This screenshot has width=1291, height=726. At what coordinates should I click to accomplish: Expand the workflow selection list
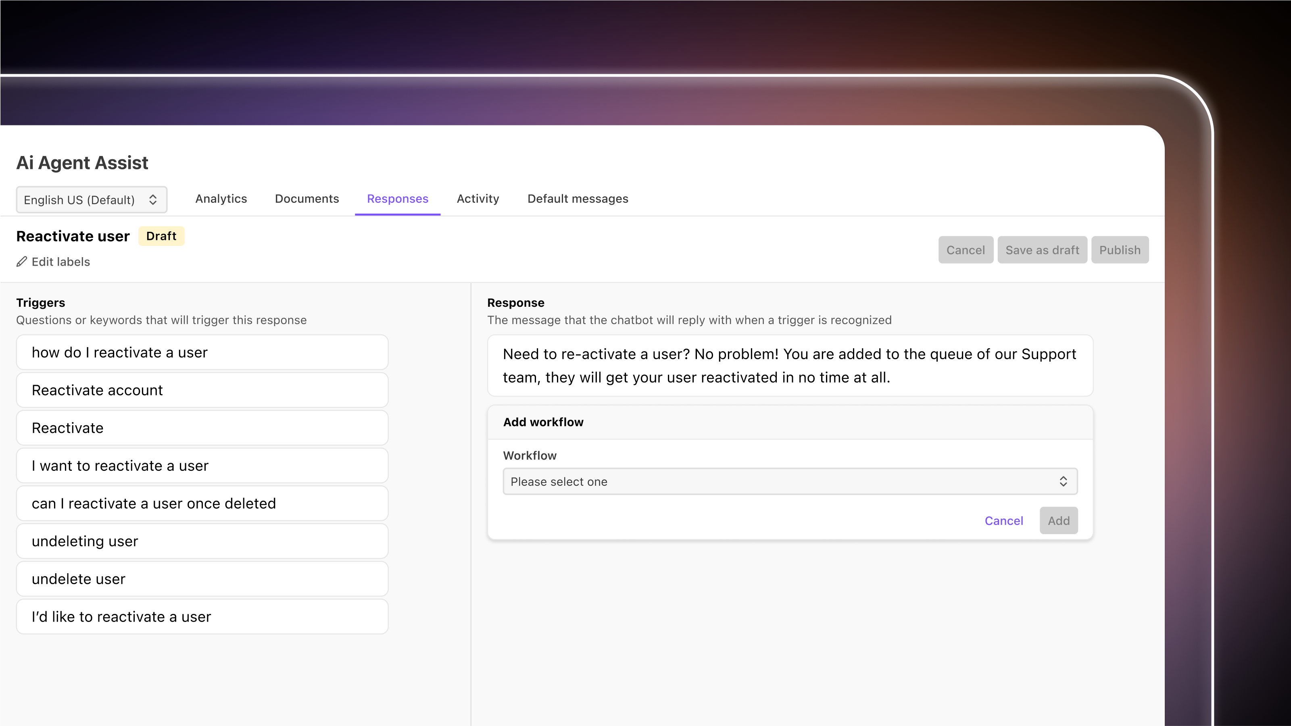coord(790,481)
